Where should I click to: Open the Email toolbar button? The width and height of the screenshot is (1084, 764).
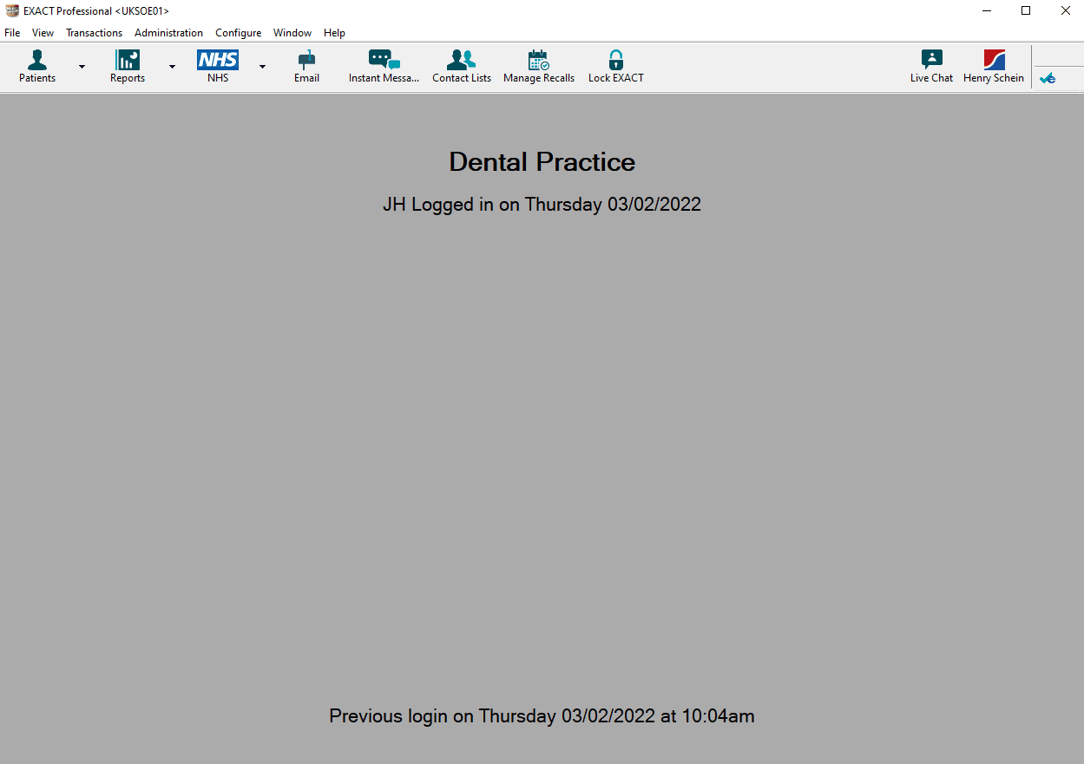click(x=306, y=67)
